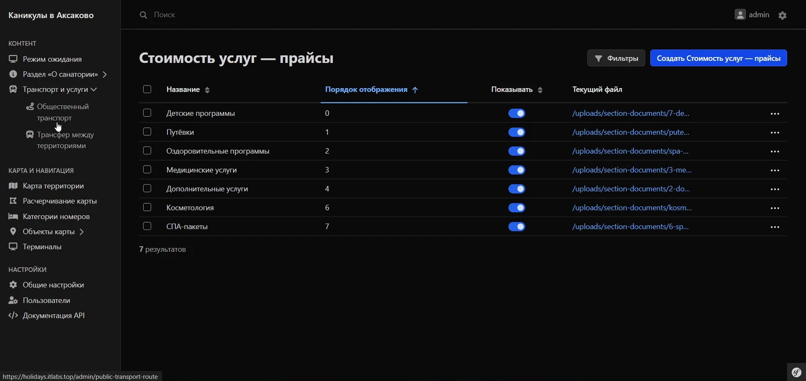Click the Общественный транспорт route icon
The image size is (806, 381).
(x=30, y=106)
